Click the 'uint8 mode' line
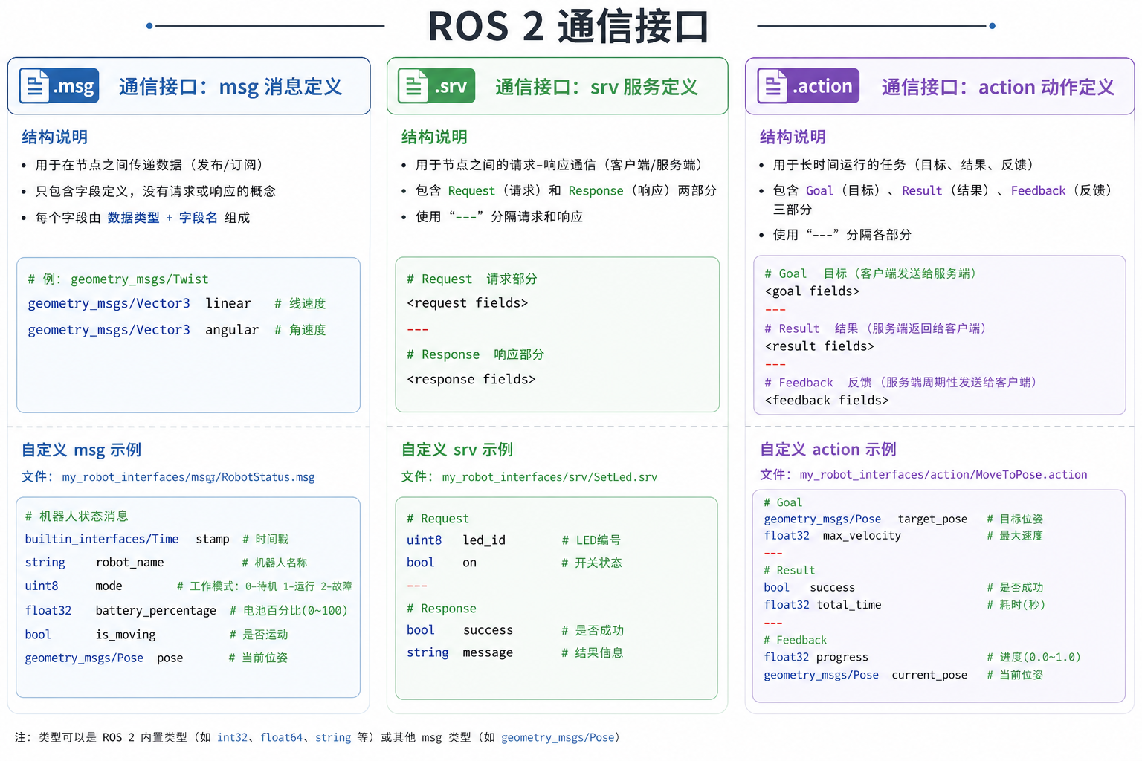The image size is (1142, 761). [189, 586]
